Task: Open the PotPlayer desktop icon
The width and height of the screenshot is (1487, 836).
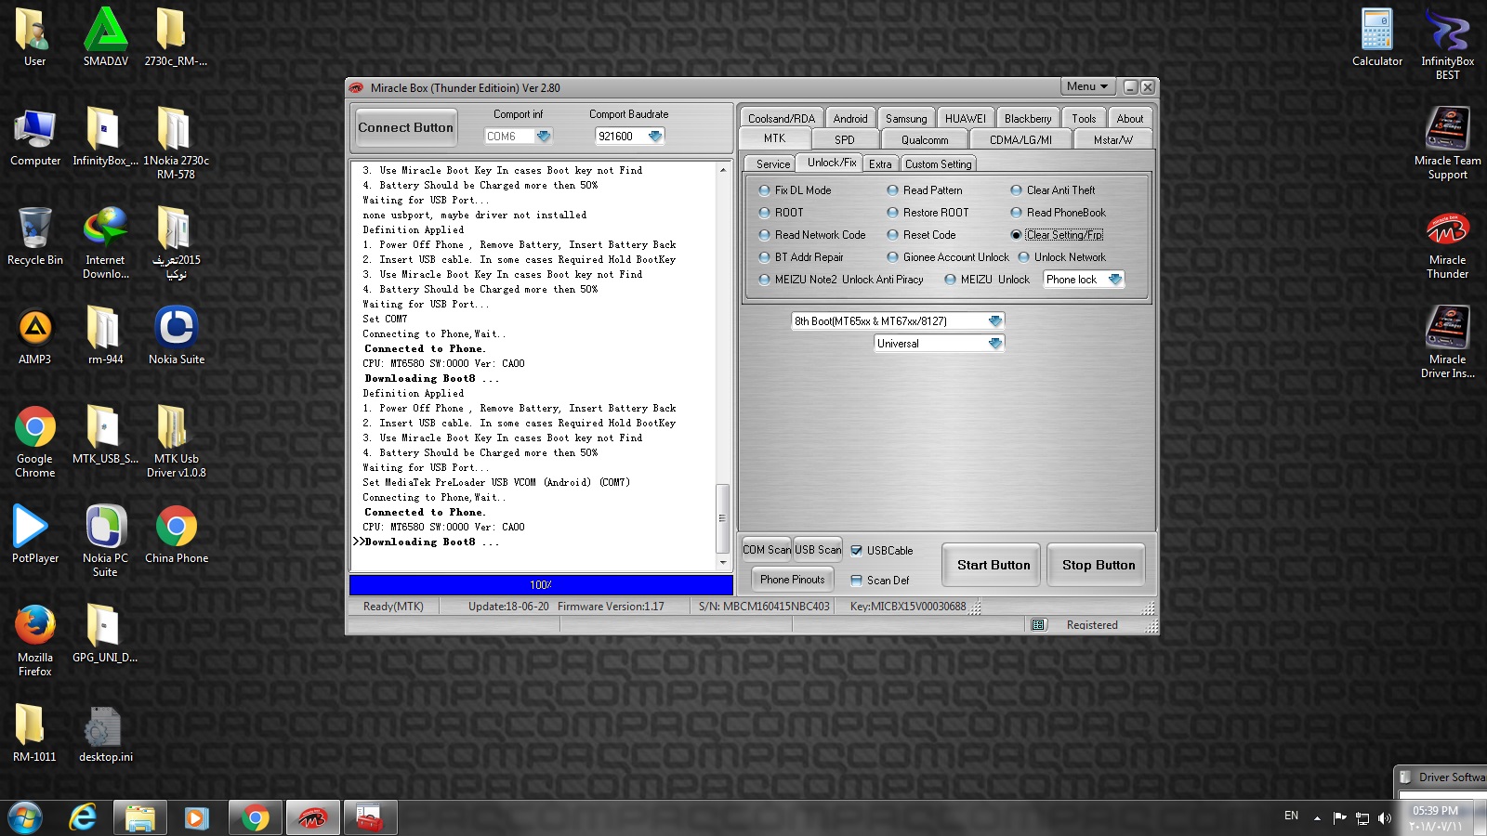Action: pos(35,534)
